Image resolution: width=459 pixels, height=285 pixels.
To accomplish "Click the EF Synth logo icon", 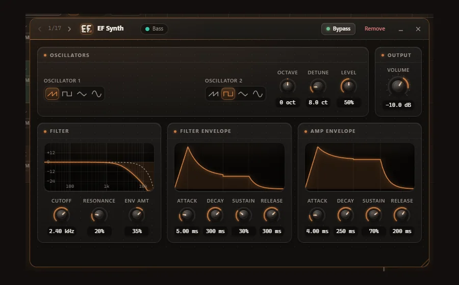I will pyautogui.click(x=87, y=29).
